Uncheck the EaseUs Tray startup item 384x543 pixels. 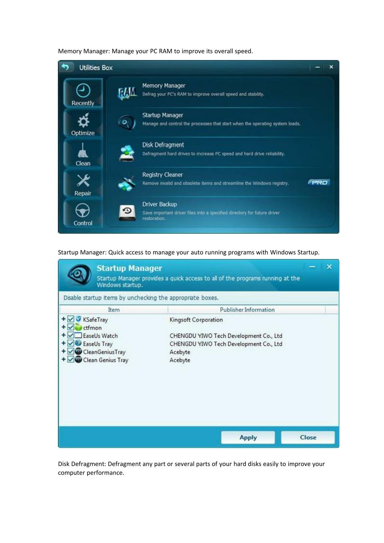pyautogui.click(x=71, y=343)
